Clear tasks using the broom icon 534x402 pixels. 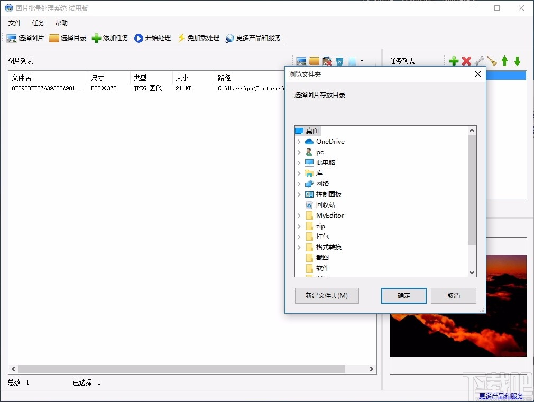click(491, 60)
